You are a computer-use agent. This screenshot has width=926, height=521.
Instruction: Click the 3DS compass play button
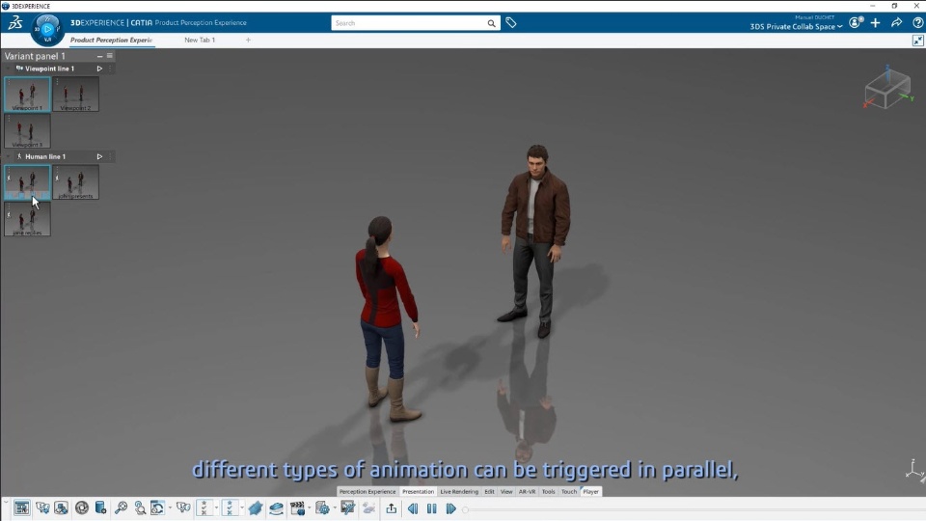coord(47,29)
